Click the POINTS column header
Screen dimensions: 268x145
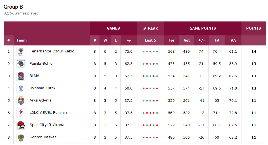tap(253, 28)
